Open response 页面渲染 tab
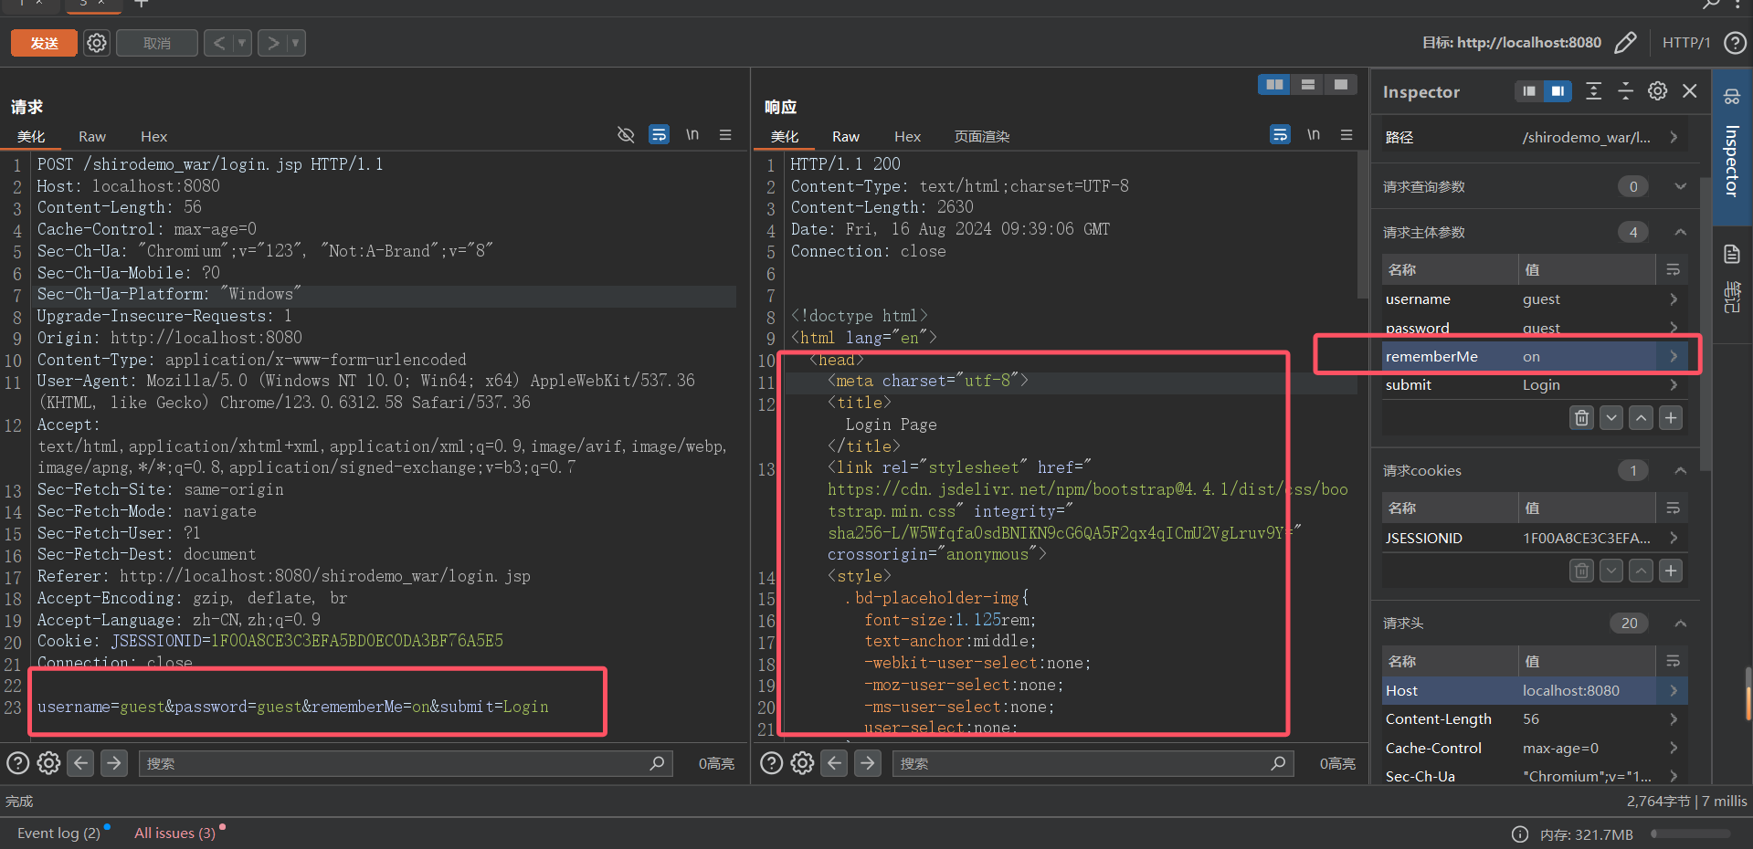This screenshot has height=849, width=1753. pos(982,136)
